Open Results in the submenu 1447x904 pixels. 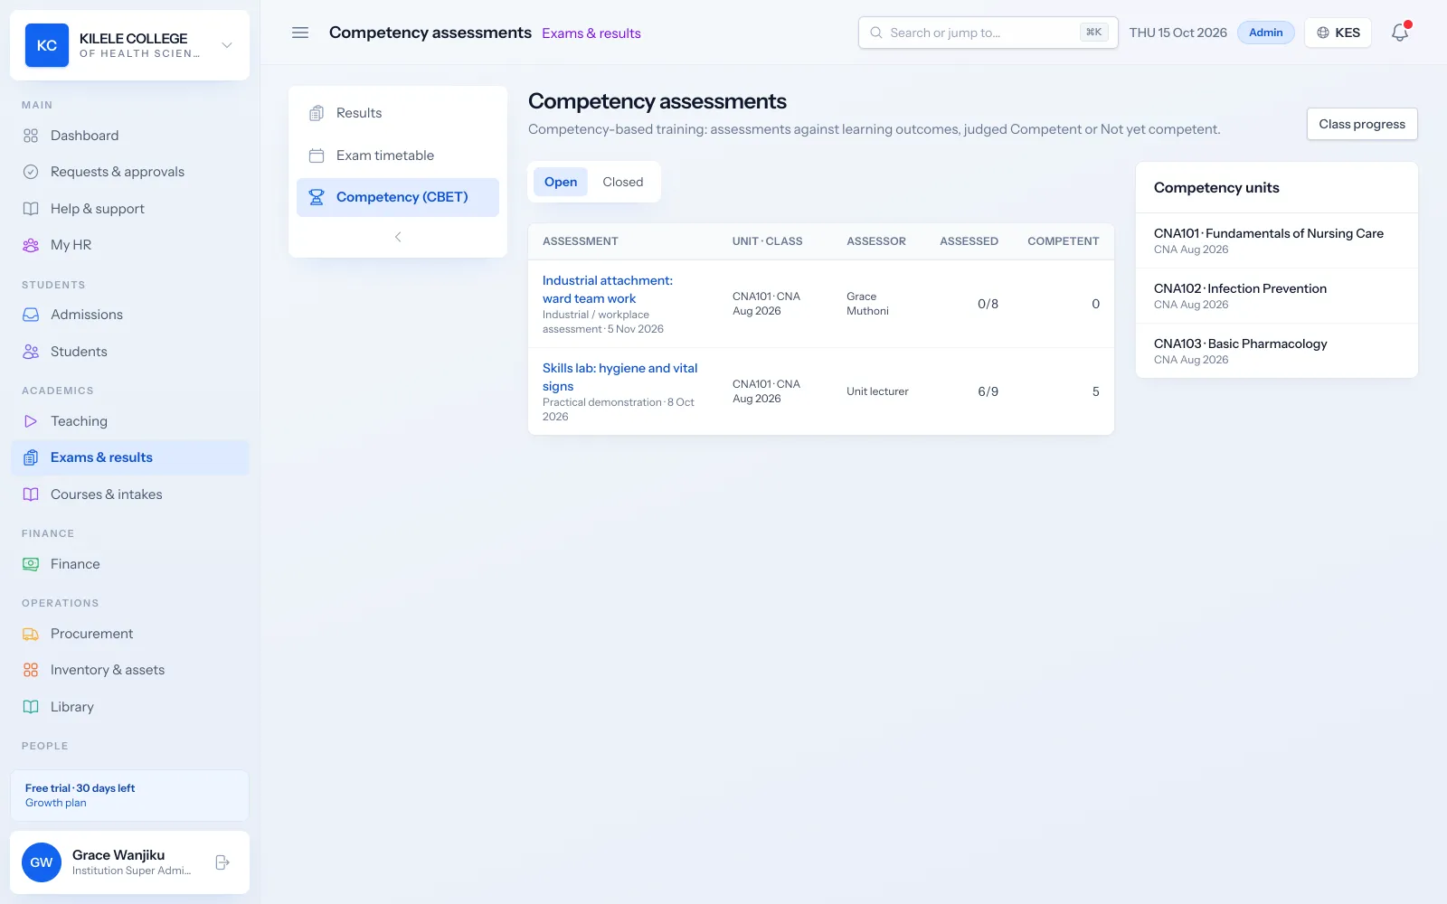pos(398,113)
